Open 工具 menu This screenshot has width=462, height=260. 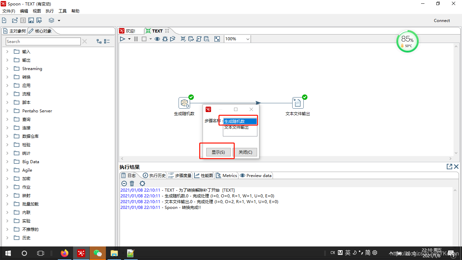click(63, 11)
